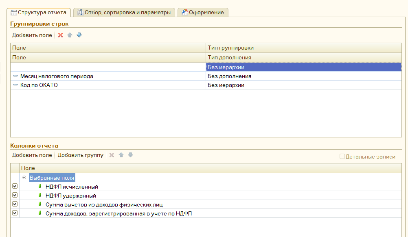Click move down arrow in columns toolbar
This screenshot has width=408, height=237.
click(130, 155)
